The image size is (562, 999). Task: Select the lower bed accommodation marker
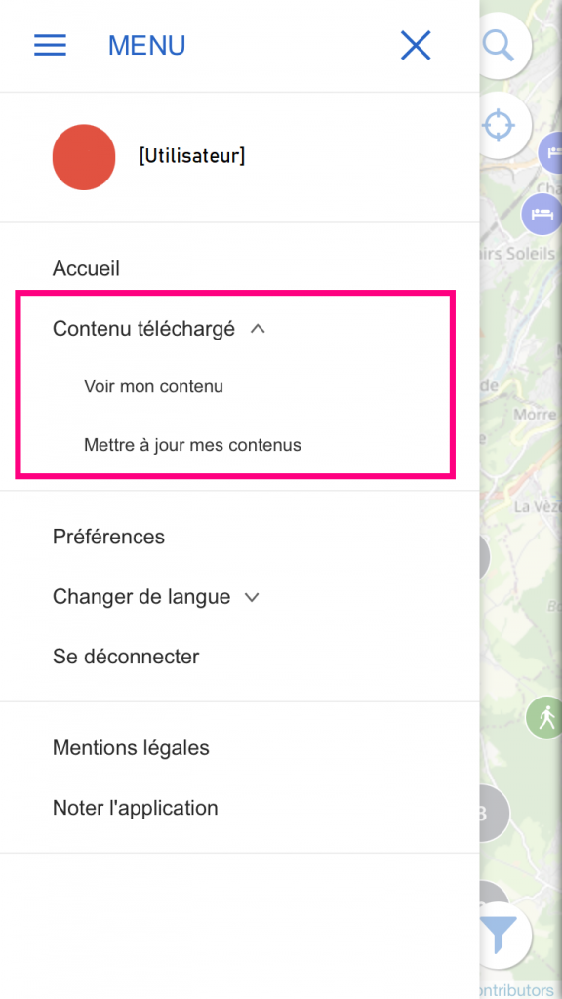[x=542, y=215]
